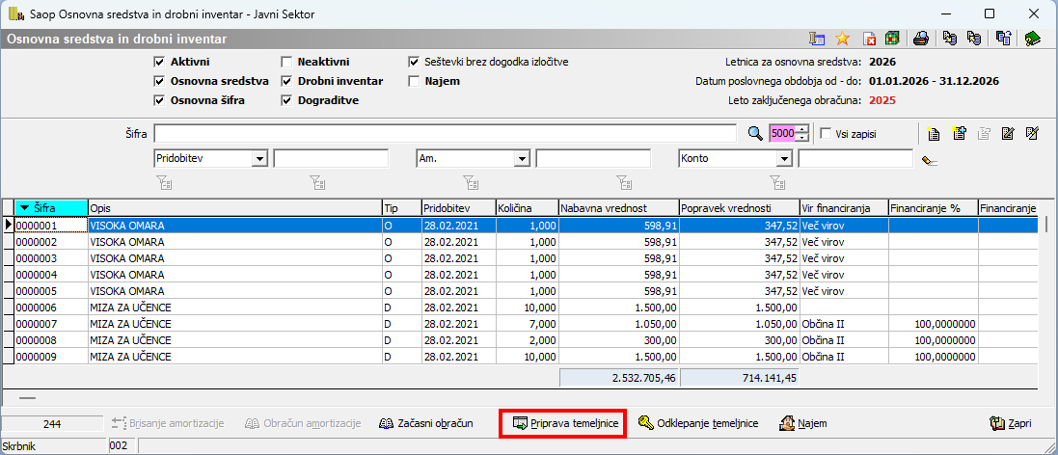Viewport: 1058px width, 455px height.
Task: Click filter icon below Pridobitev dropdown
Action: [164, 180]
